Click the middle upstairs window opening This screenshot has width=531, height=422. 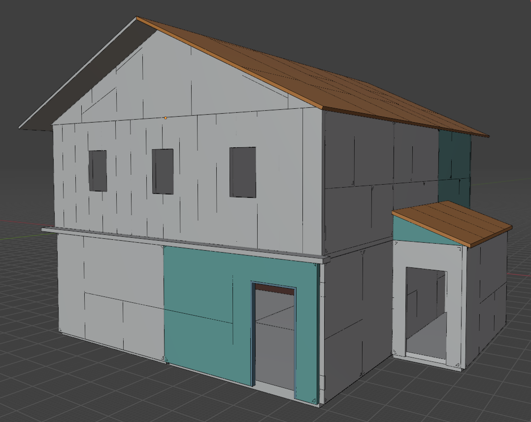click(x=163, y=171)
